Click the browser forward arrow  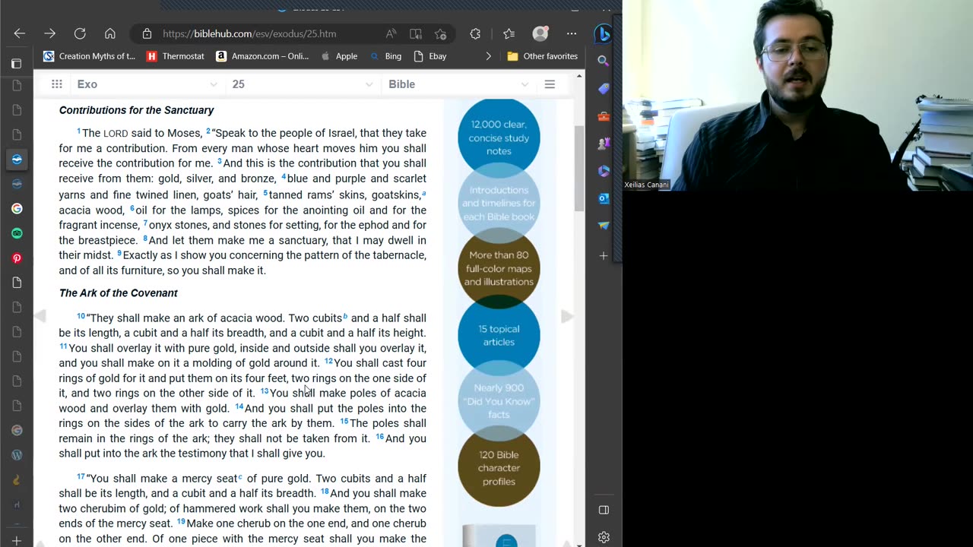point(49,33)
